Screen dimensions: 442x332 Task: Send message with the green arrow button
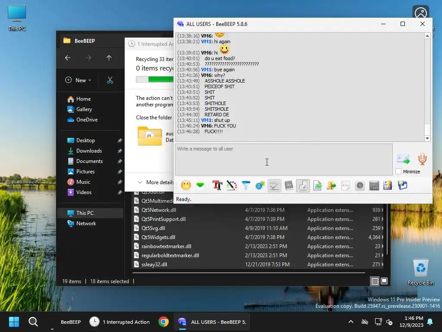pyautogui.click(x=404, y=159)
